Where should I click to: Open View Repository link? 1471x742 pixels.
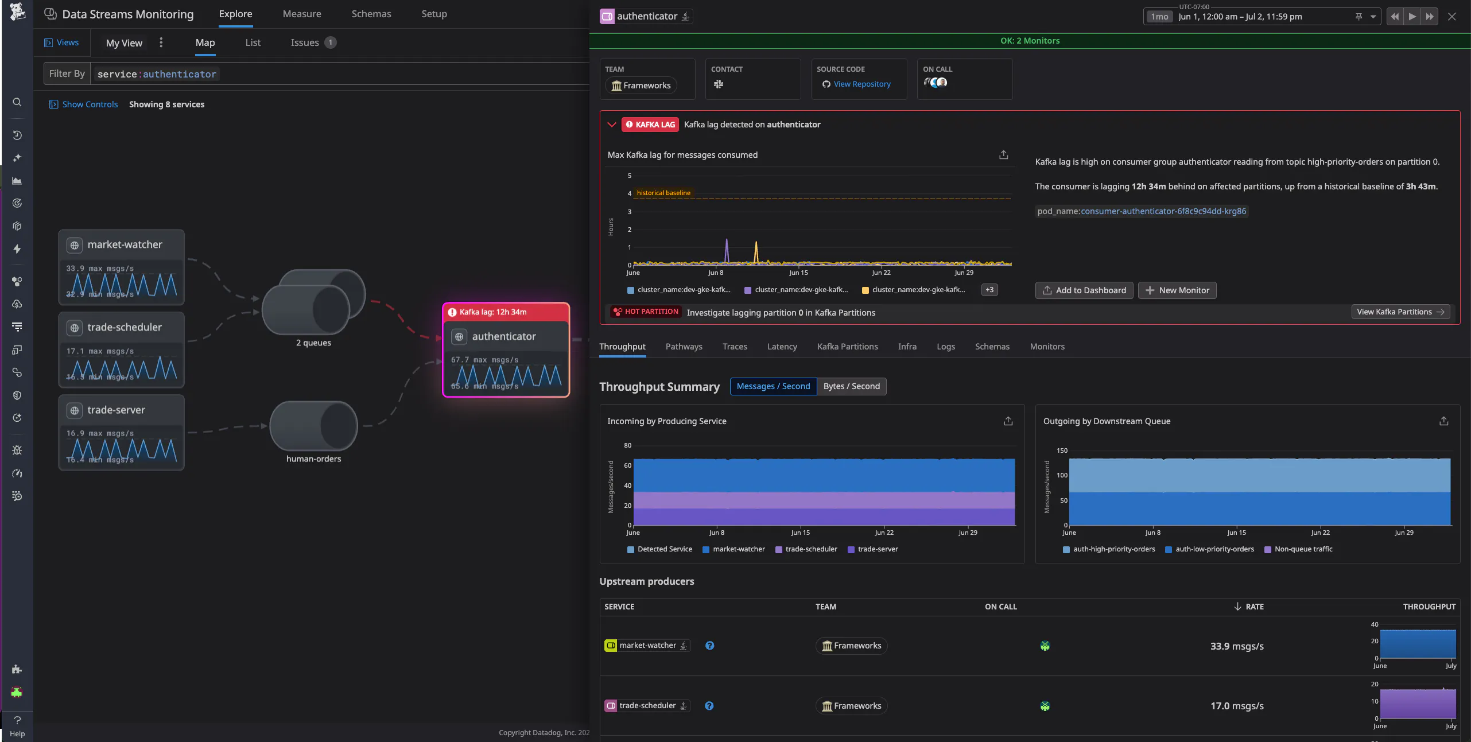tap(861, 84)
